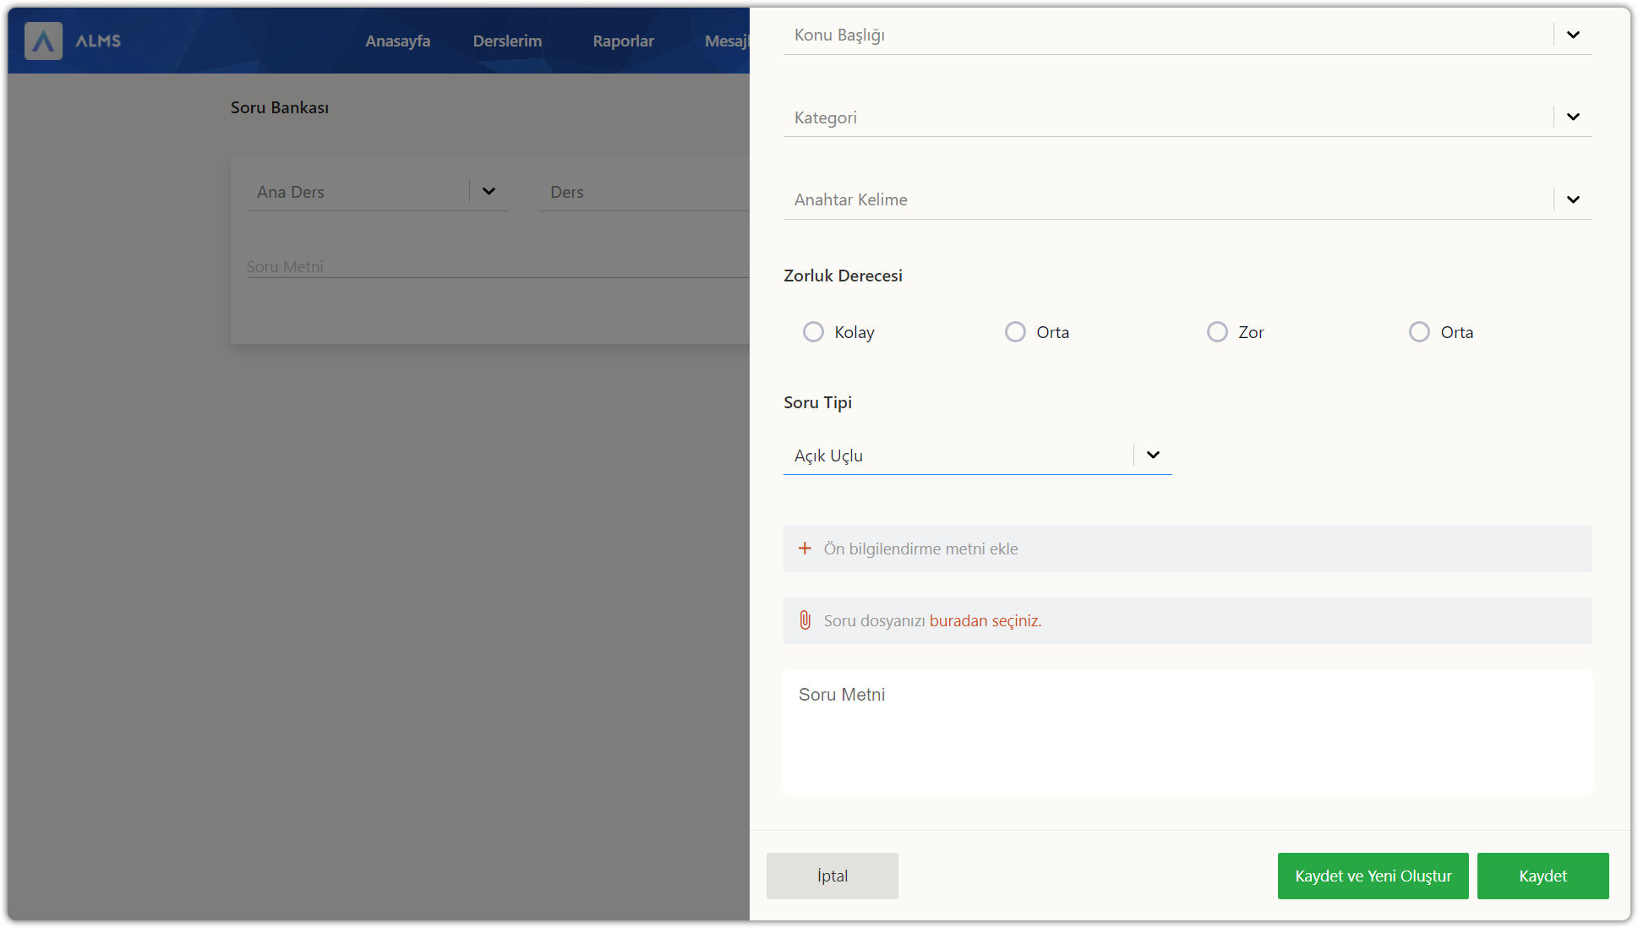Open the Açık Uçlu question type dropdown
Viewport: 1638px width, 928px height.
click(x=1152, y=455)
